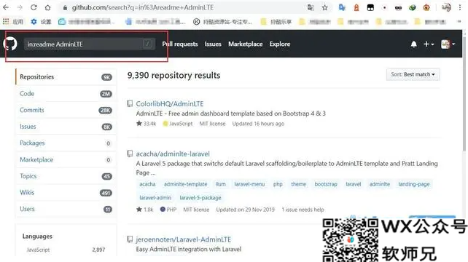This screenshot has width=468, height=262.
Task: Click the '9,390 repository results' heading
Action: coord(173,76)
